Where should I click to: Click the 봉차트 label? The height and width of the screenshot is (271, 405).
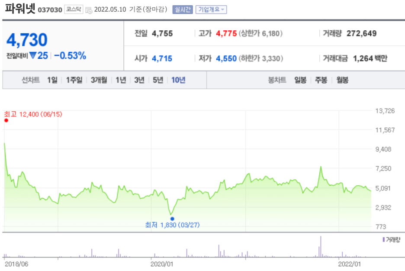[277, 80]
